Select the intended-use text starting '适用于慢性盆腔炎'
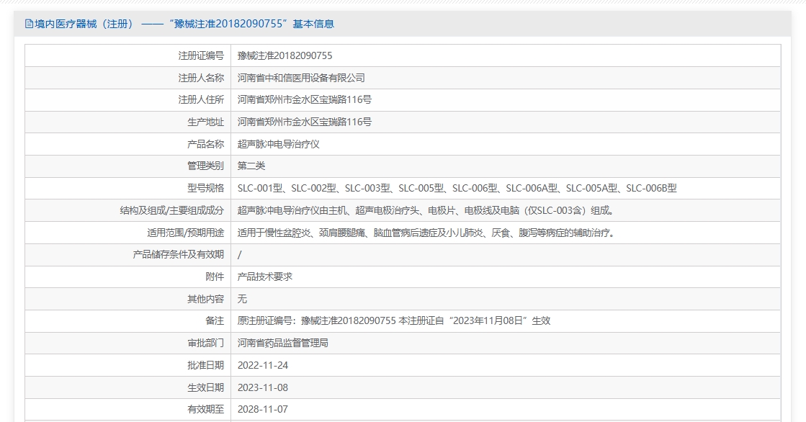Image resolution: width=806 pixels, height=422 pixels. click(x=426, y=233)
